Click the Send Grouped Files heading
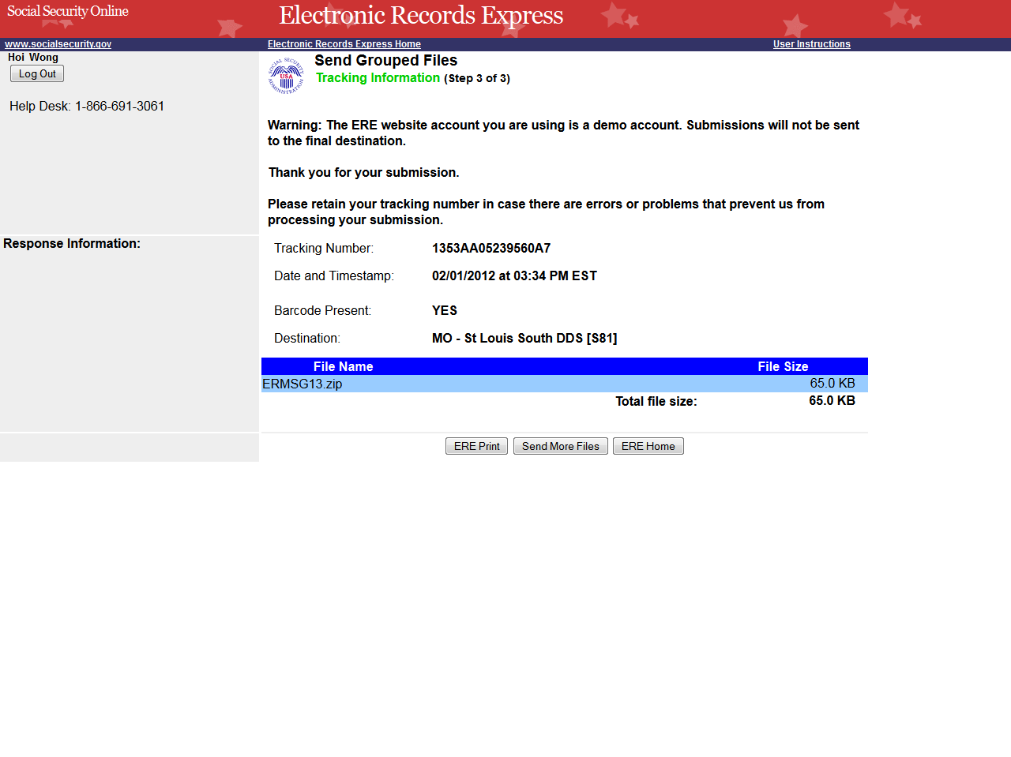This screenshot has height=757, width=1011. tap(385, 60)
